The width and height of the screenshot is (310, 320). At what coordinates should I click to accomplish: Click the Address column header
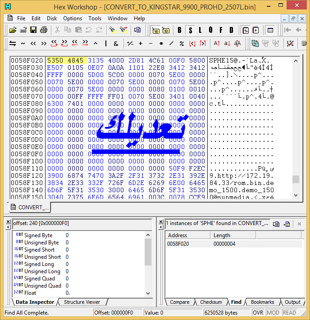pyautogui.click(x=187, y=235)
